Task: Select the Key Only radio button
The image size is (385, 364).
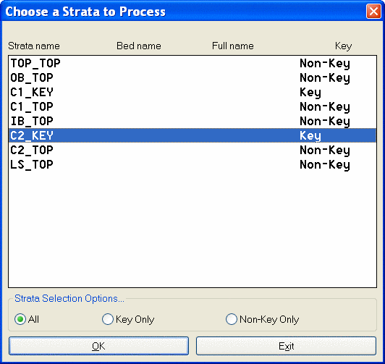Action: (x=108, y=319)
